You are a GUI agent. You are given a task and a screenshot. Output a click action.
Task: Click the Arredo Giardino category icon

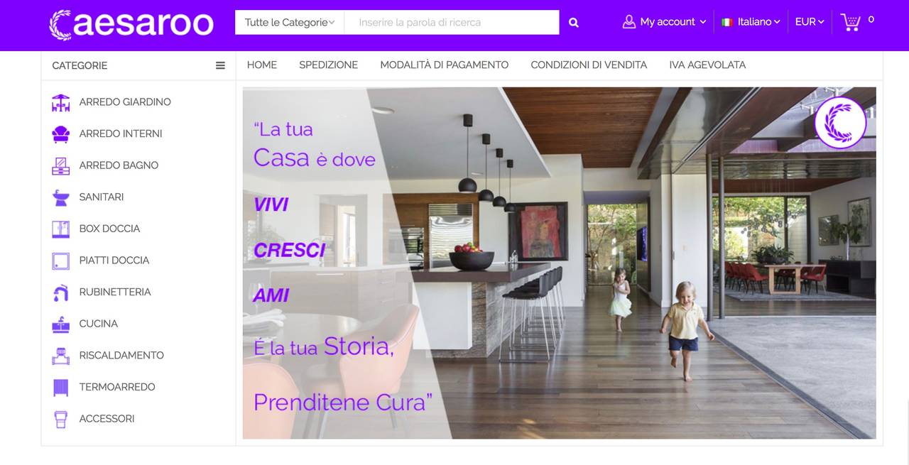coord(61,102)
